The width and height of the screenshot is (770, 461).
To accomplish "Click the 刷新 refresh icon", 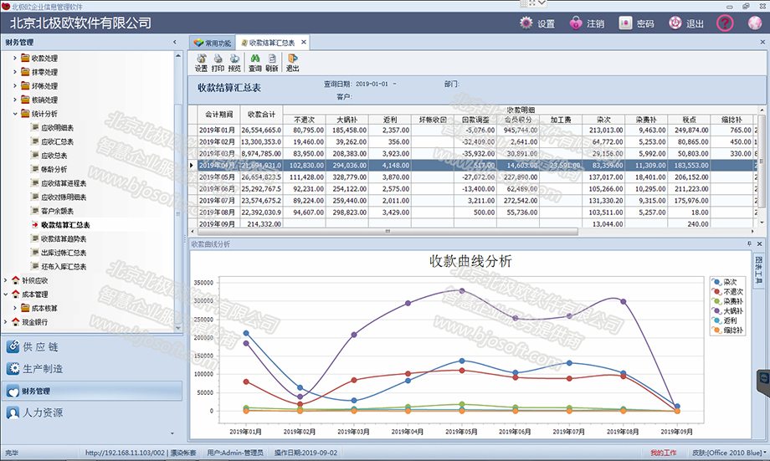I will point(271,59).
